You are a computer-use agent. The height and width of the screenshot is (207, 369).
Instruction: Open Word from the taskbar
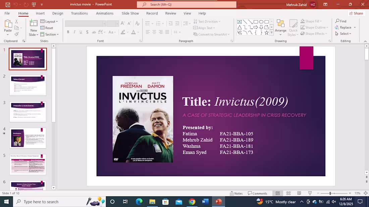[x=205, y=202]
